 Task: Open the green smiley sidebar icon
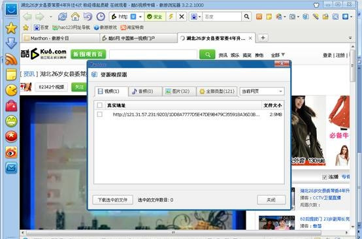pyautogui.click(x=11, y=121)
